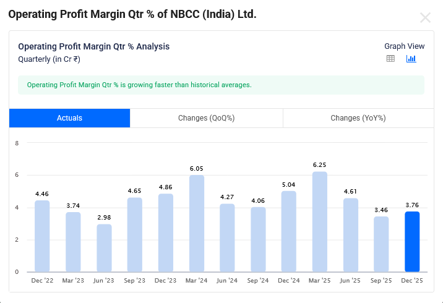Switch to the Changes (QoQ%) tab

[x=206, y=118]
